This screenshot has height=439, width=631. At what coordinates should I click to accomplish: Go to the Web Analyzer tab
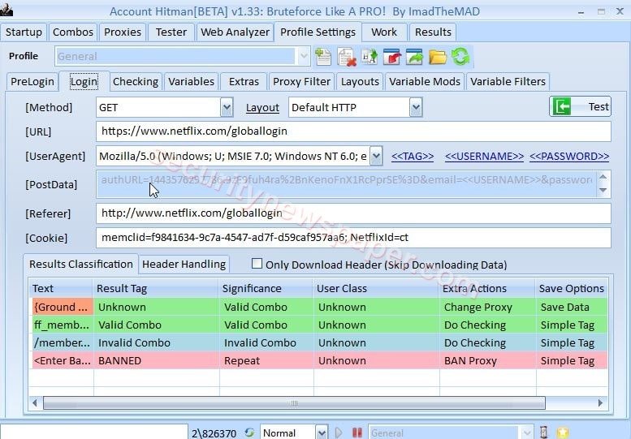[x=235, y=32]
